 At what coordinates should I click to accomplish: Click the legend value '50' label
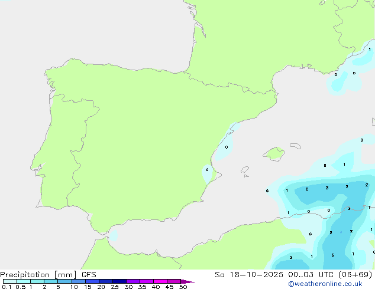point(183,287)
